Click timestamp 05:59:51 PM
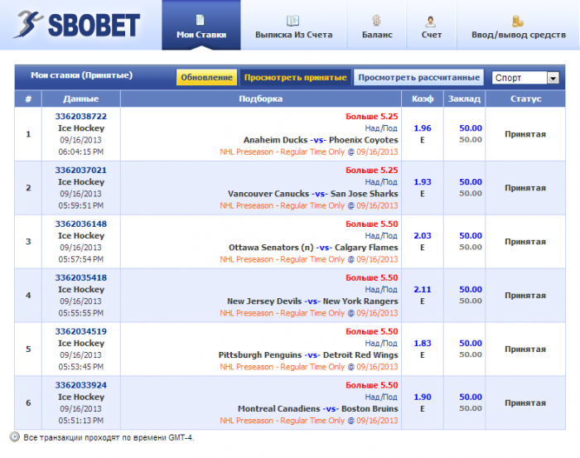Image resolution: width=580 pixels, height=458 pixels. [81, 205]
